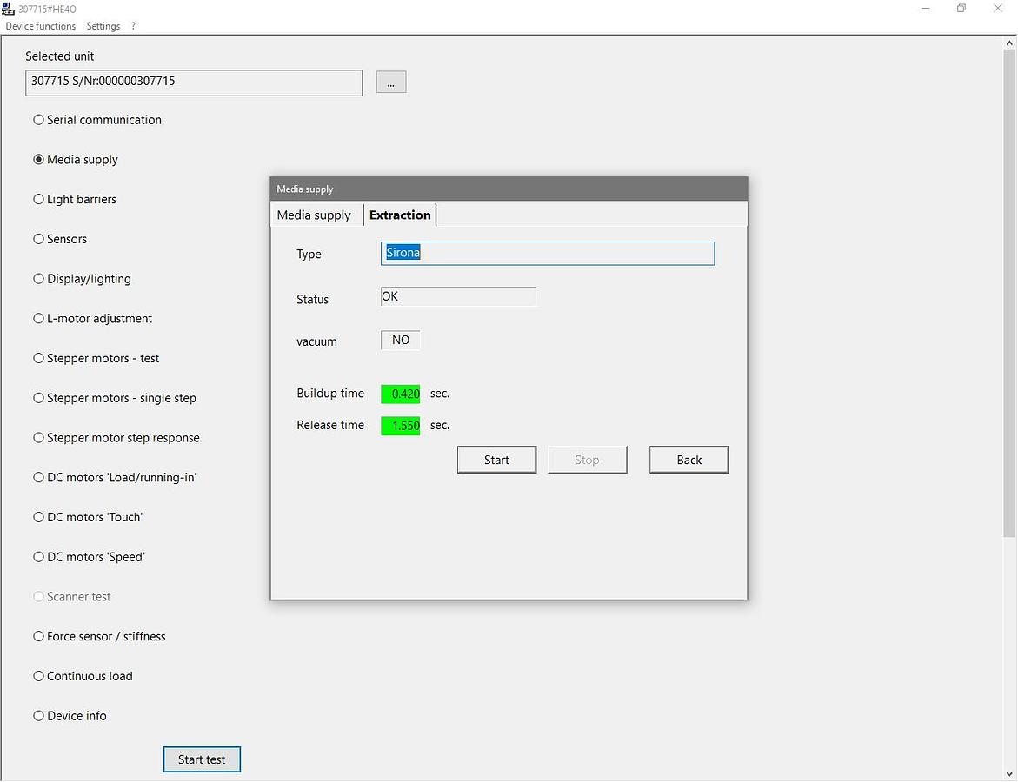Screen dimensions: 1018x782
Task: Select DC motors 'Speed' option
Action: click(x=38, y=557)
